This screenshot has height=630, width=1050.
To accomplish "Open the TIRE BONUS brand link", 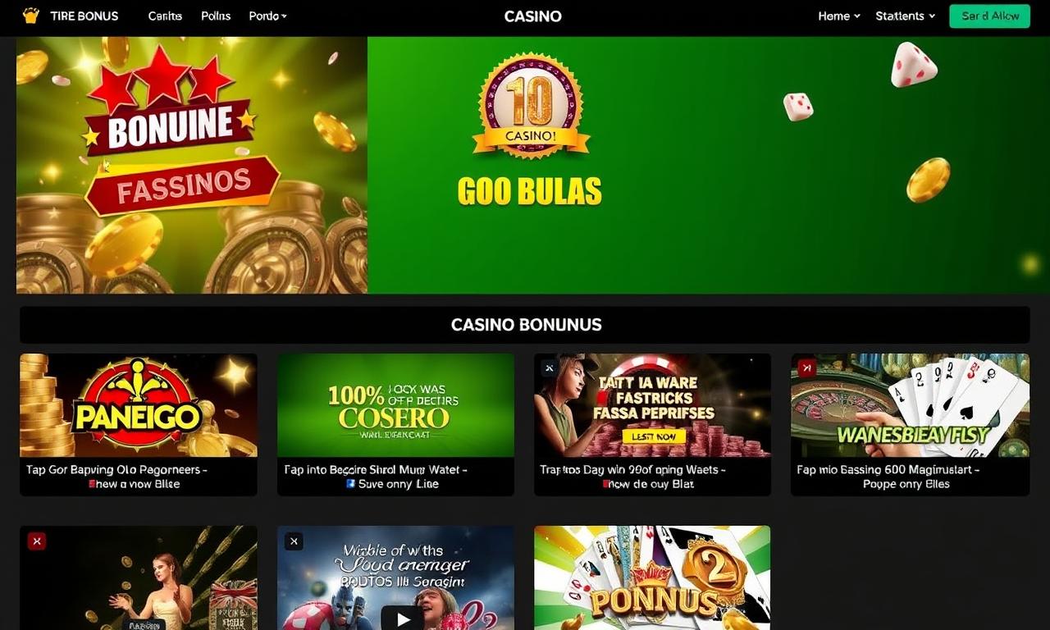I will click(84, 16).
